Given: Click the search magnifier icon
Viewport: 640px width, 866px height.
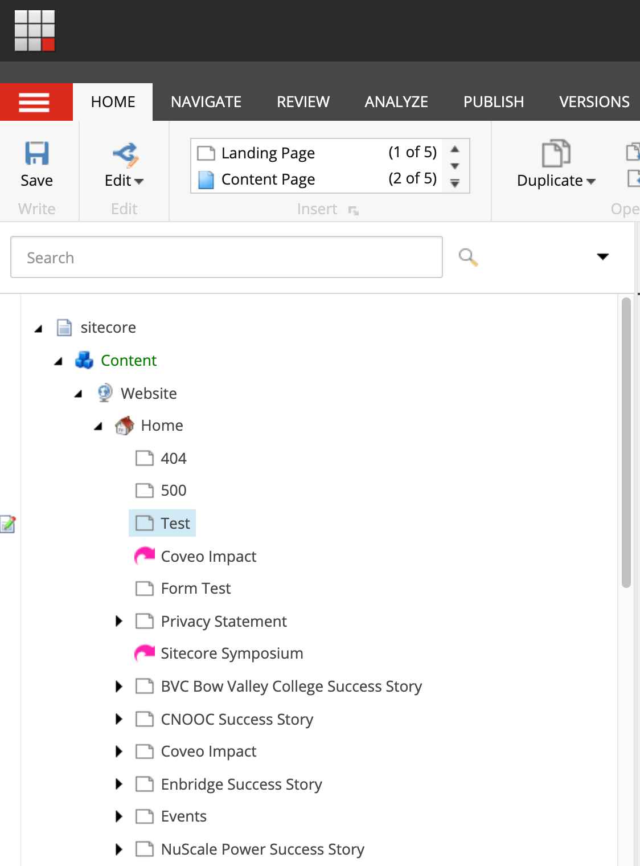Looking at the screenshot, I should coord(468,257).
